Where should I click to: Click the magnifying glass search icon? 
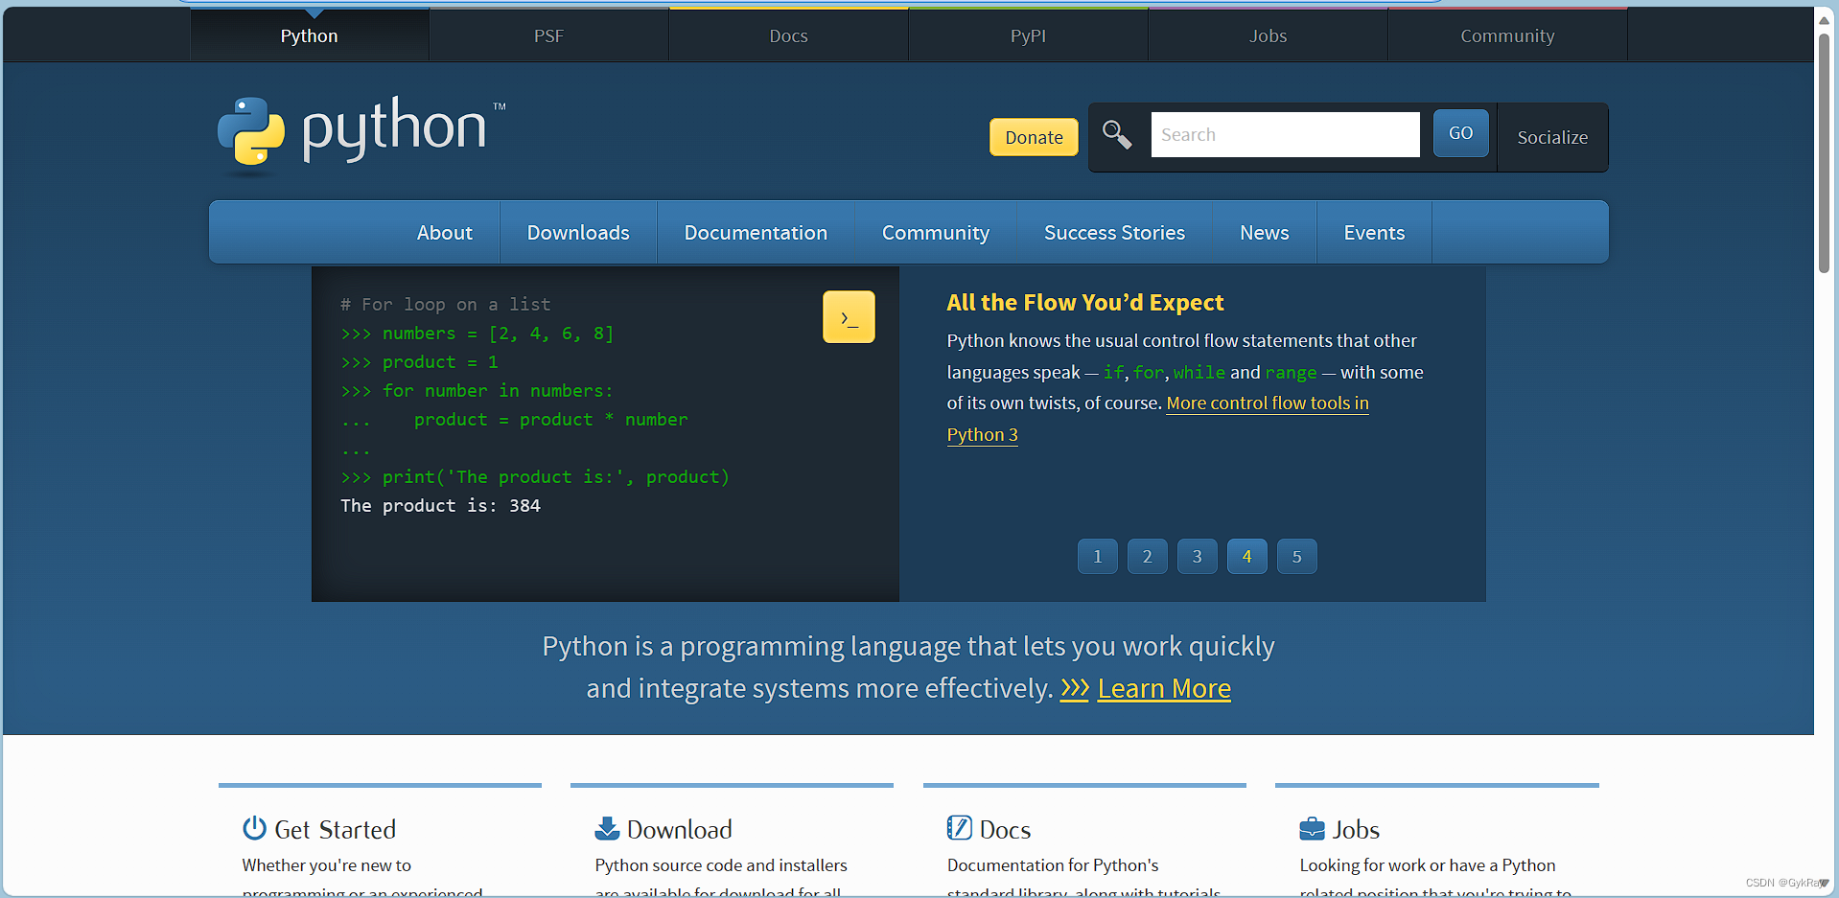[x=1117, y=134]
